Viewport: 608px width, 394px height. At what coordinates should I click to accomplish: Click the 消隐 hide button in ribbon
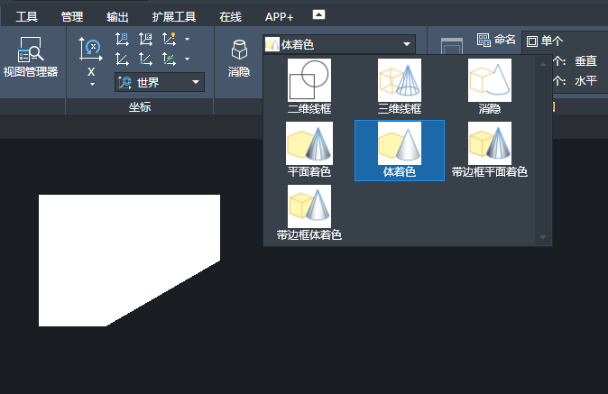click(x=239, y=58)
